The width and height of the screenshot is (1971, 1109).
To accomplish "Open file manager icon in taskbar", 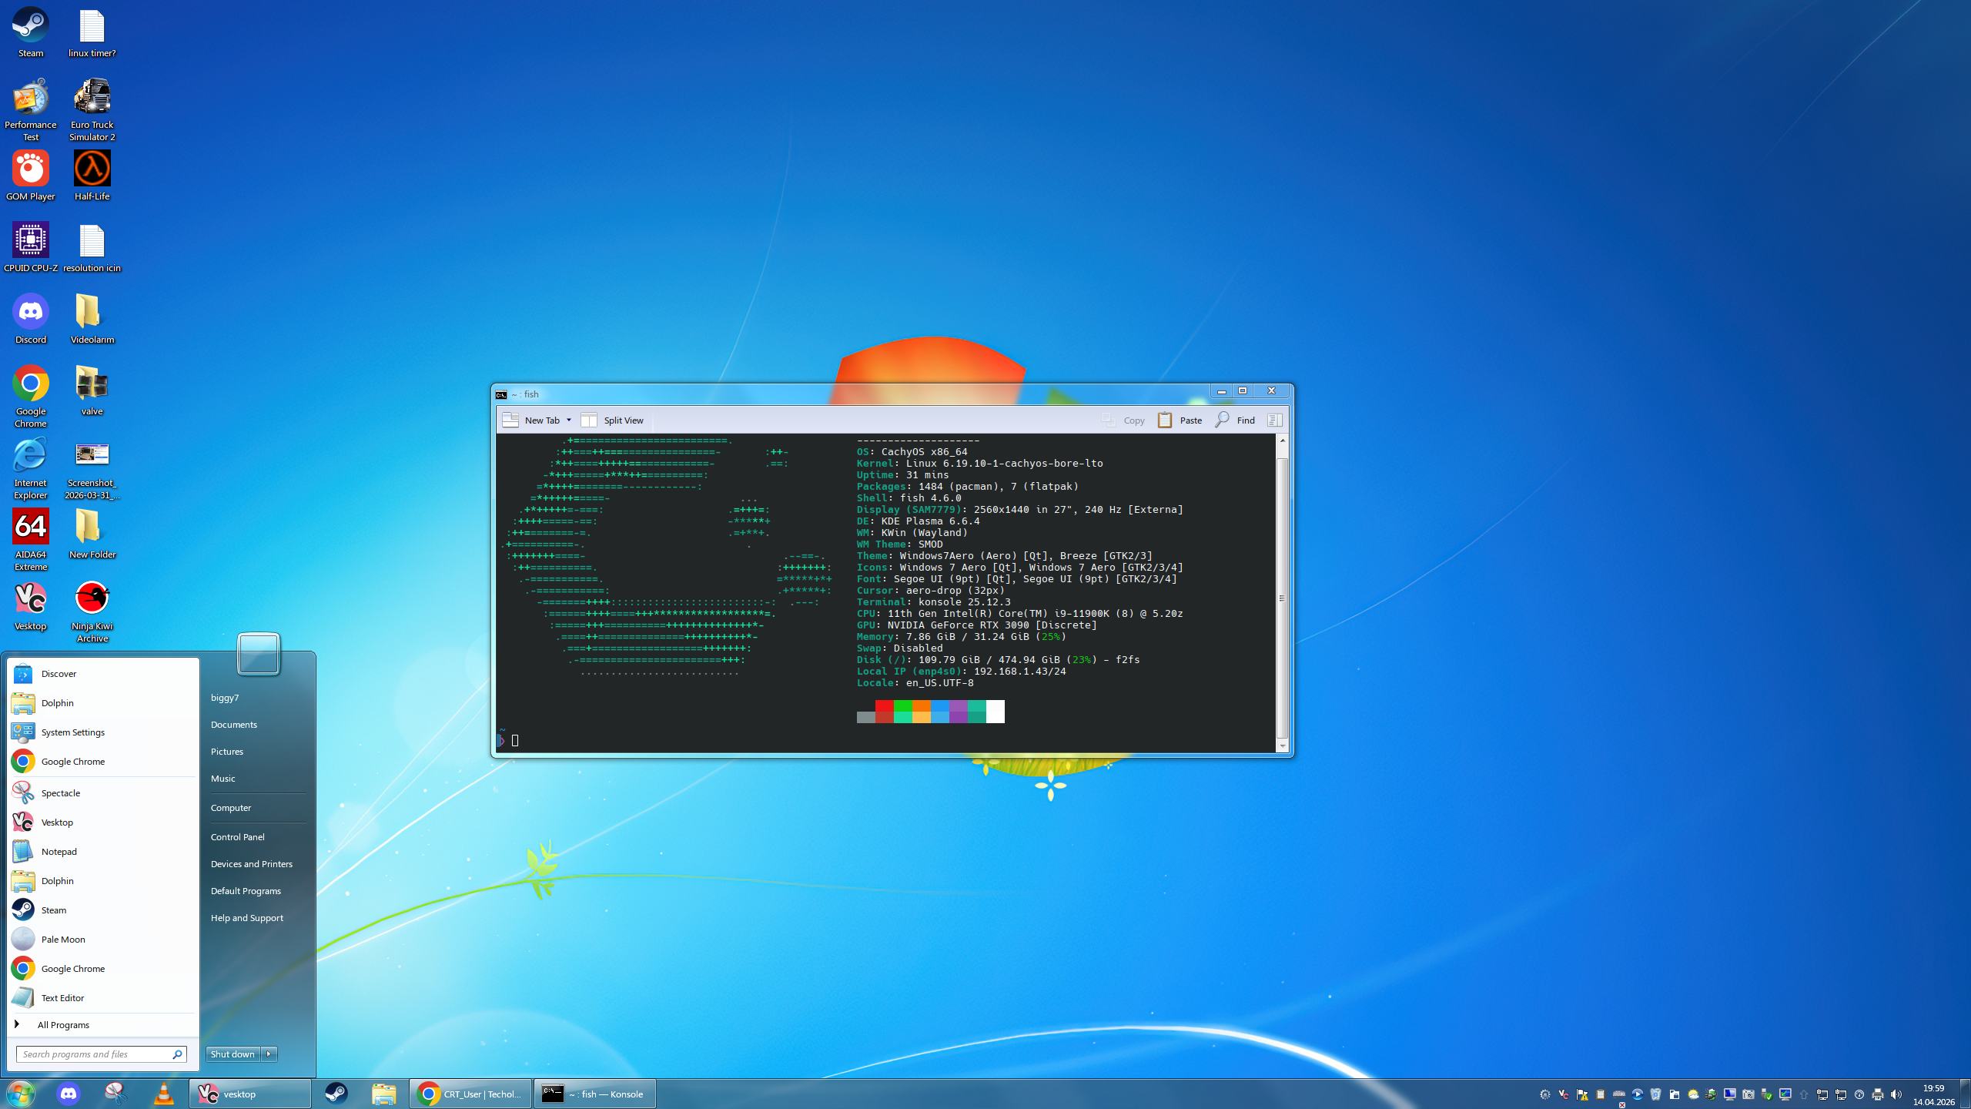I will pyautogui.click(x=383, y=1094).
